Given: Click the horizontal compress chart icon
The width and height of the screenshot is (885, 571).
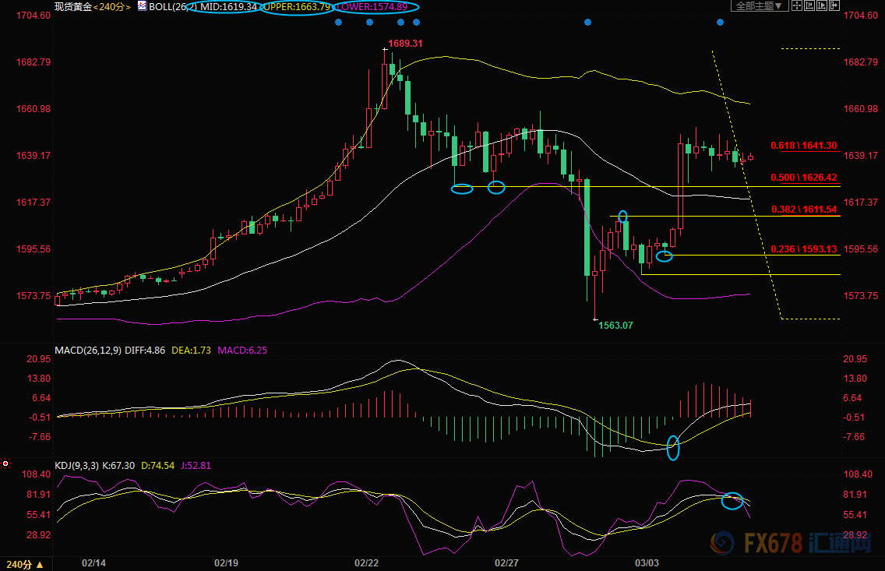Looking at the screenshot, I should pyautogui.click(x=809, y=6).
